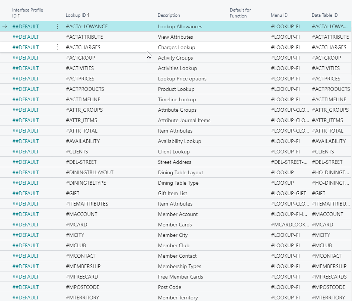Viewport: 352px width, 302px height.
Task: Click the Data Table ID column header
Action: [x=324, y=15]
